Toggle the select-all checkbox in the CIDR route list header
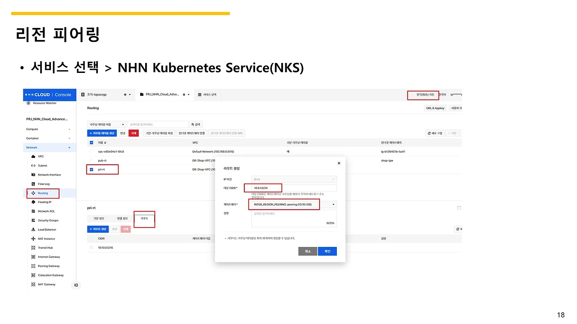The image size is (577, 324). pos(92,238)
